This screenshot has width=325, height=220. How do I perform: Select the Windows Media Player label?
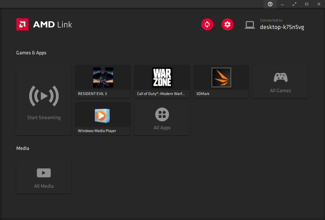pos(97,131)
